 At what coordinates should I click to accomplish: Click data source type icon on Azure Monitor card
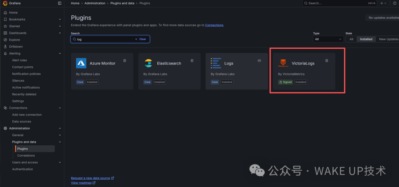coord(125,60)
